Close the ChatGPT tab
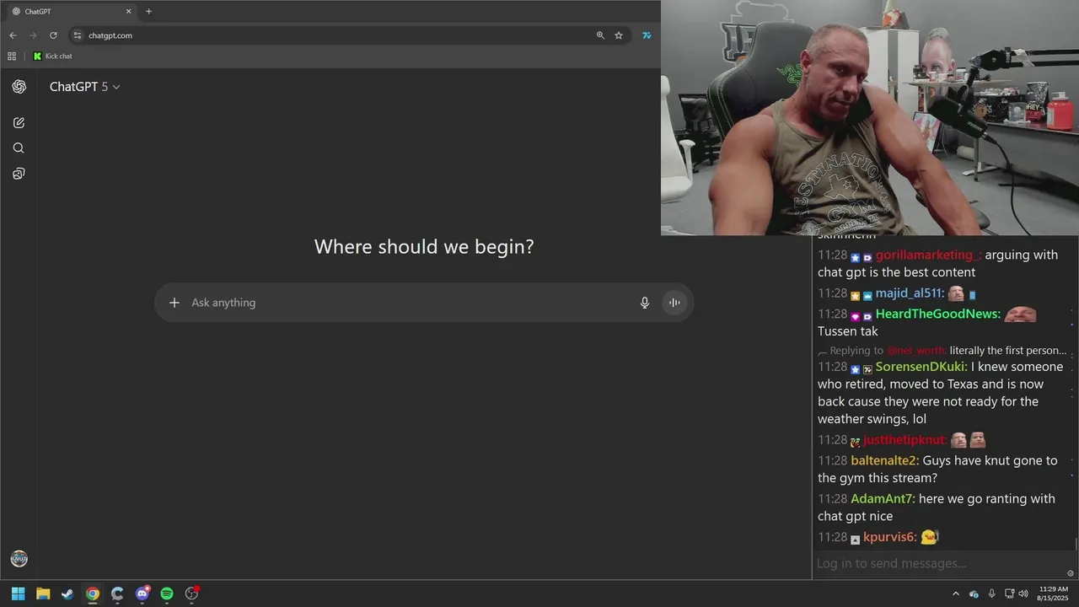The height and width of the screenshot is (607, 1079). coord(129,12)
